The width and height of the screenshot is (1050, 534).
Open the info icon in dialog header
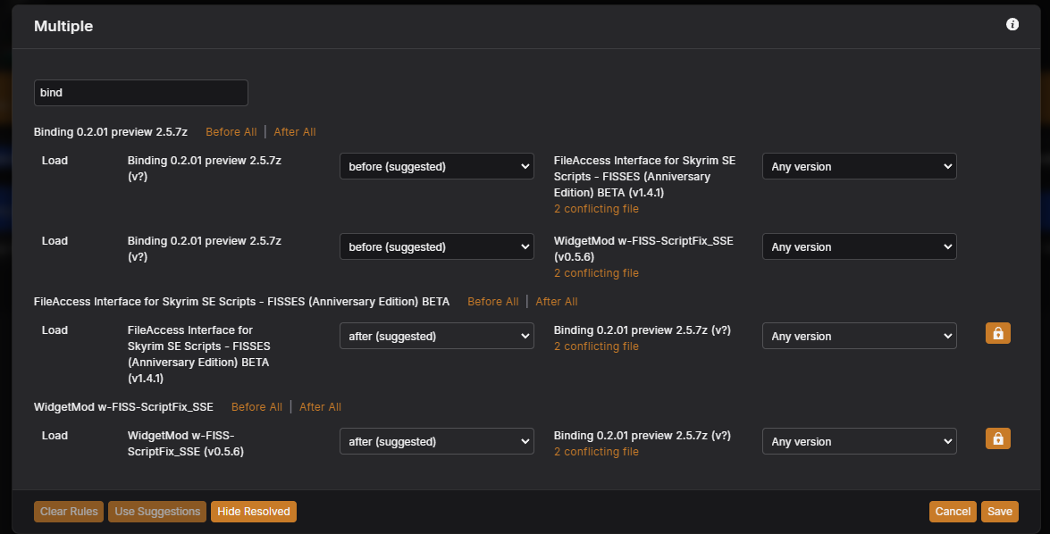[1012, 25]
